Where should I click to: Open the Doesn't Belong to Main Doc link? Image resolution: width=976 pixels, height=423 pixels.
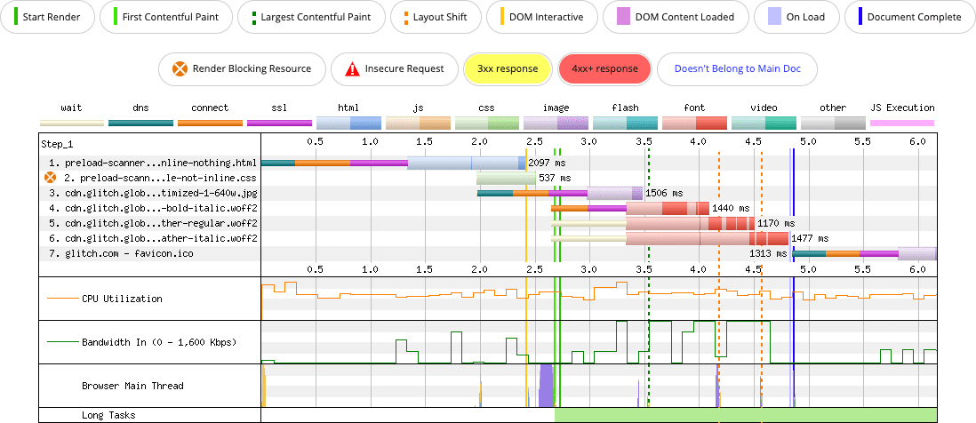tap(737, 68)
